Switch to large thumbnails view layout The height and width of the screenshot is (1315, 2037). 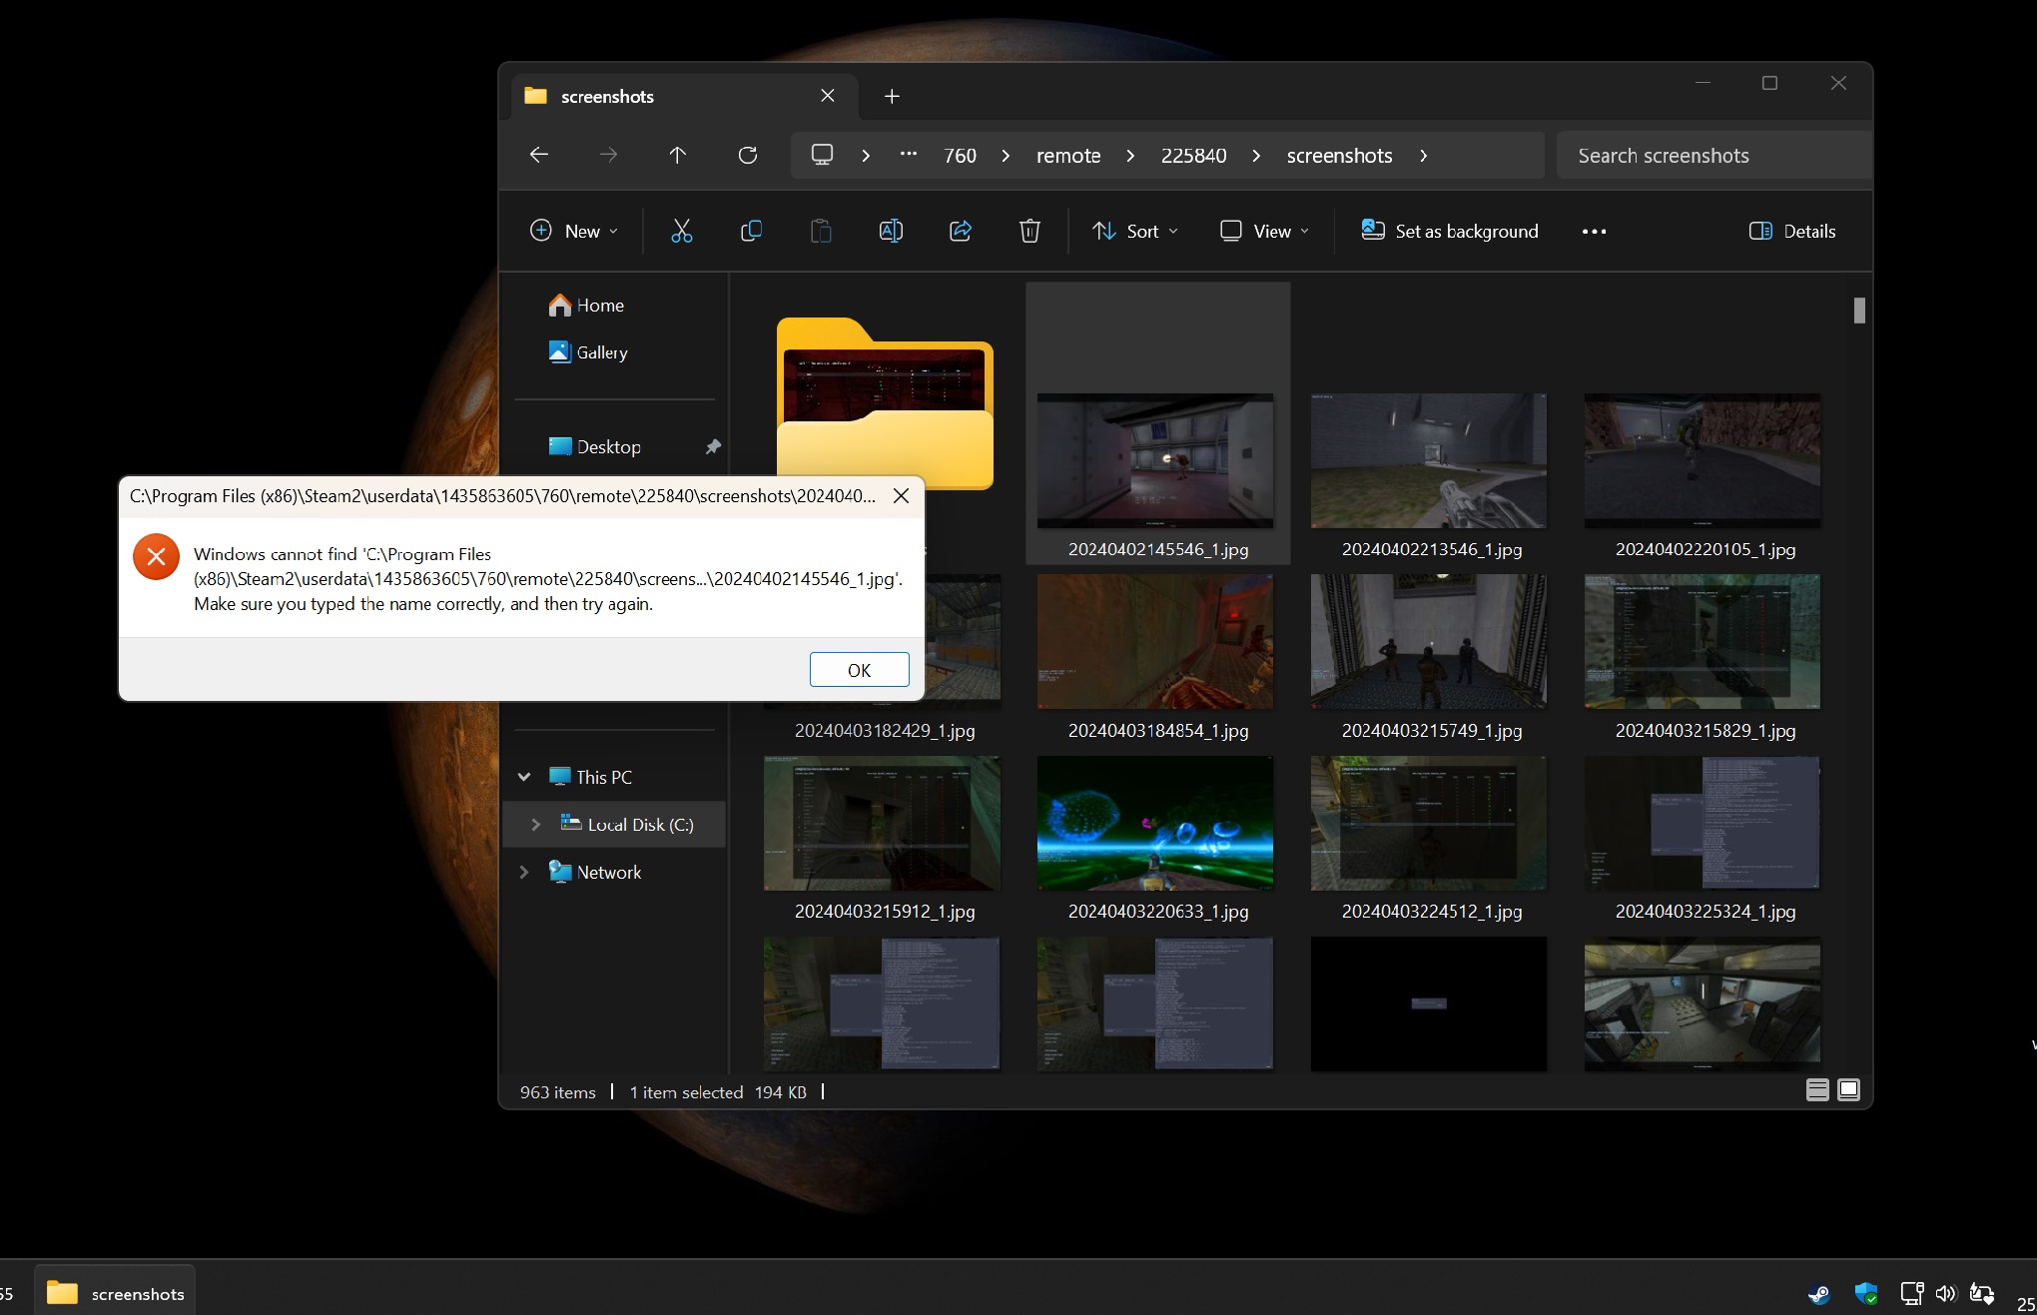pos(1848,1090)
